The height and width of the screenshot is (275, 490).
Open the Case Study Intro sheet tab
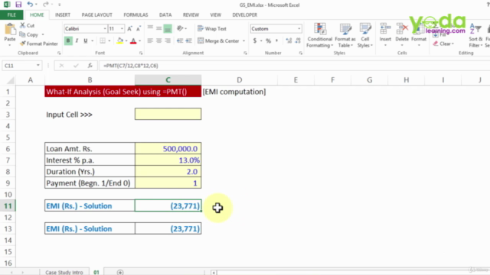coord(64,272)
